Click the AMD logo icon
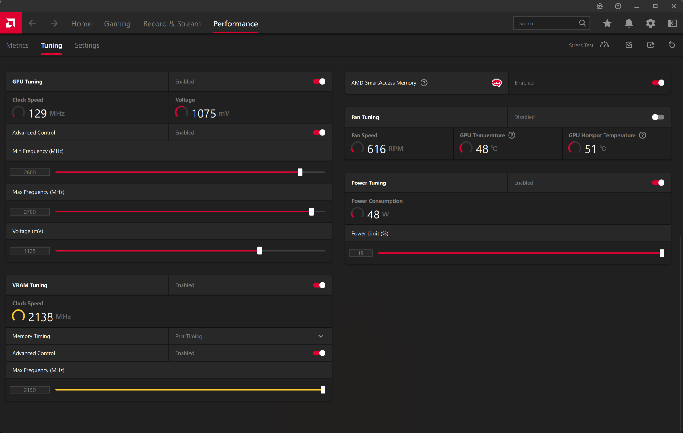Viewport: 683px width, 433px height. click(x=11, y=23)
